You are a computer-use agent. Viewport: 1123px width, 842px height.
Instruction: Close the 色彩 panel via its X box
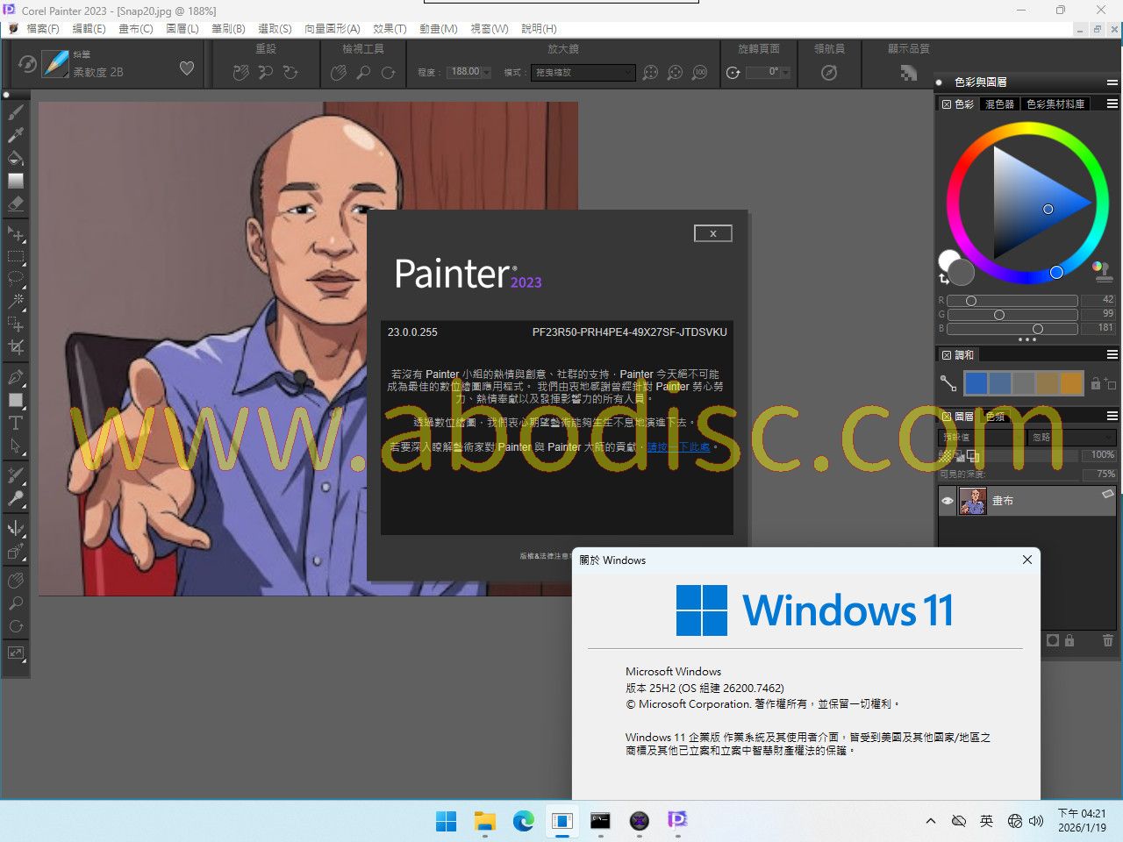pyautogui.click(x=947, y=103)
